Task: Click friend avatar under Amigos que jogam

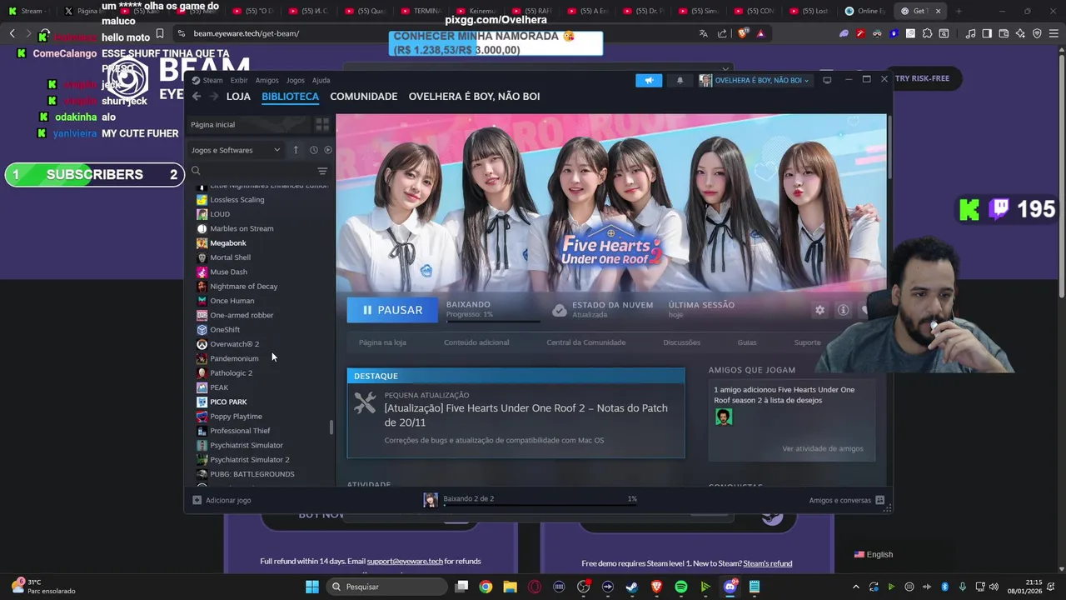Action: (x=724, y=417)
